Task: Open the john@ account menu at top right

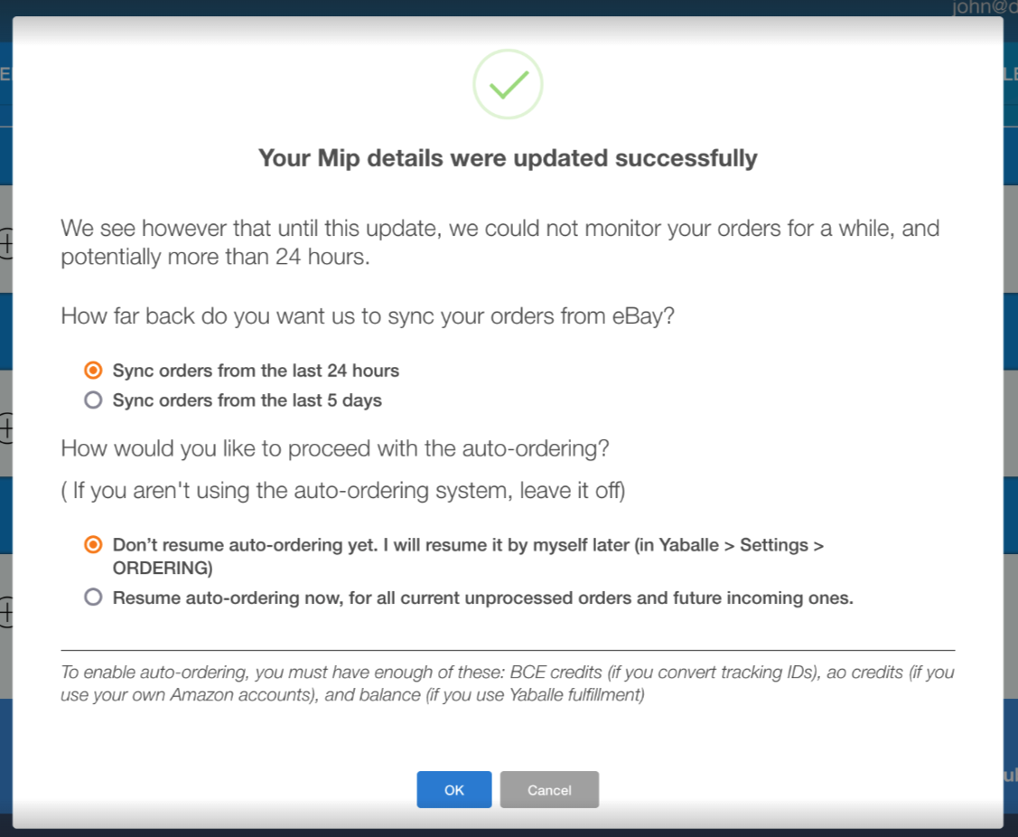Action: [x=985, y=7]
